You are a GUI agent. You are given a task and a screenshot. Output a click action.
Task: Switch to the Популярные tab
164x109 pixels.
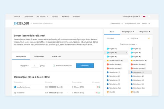point(128,32)
